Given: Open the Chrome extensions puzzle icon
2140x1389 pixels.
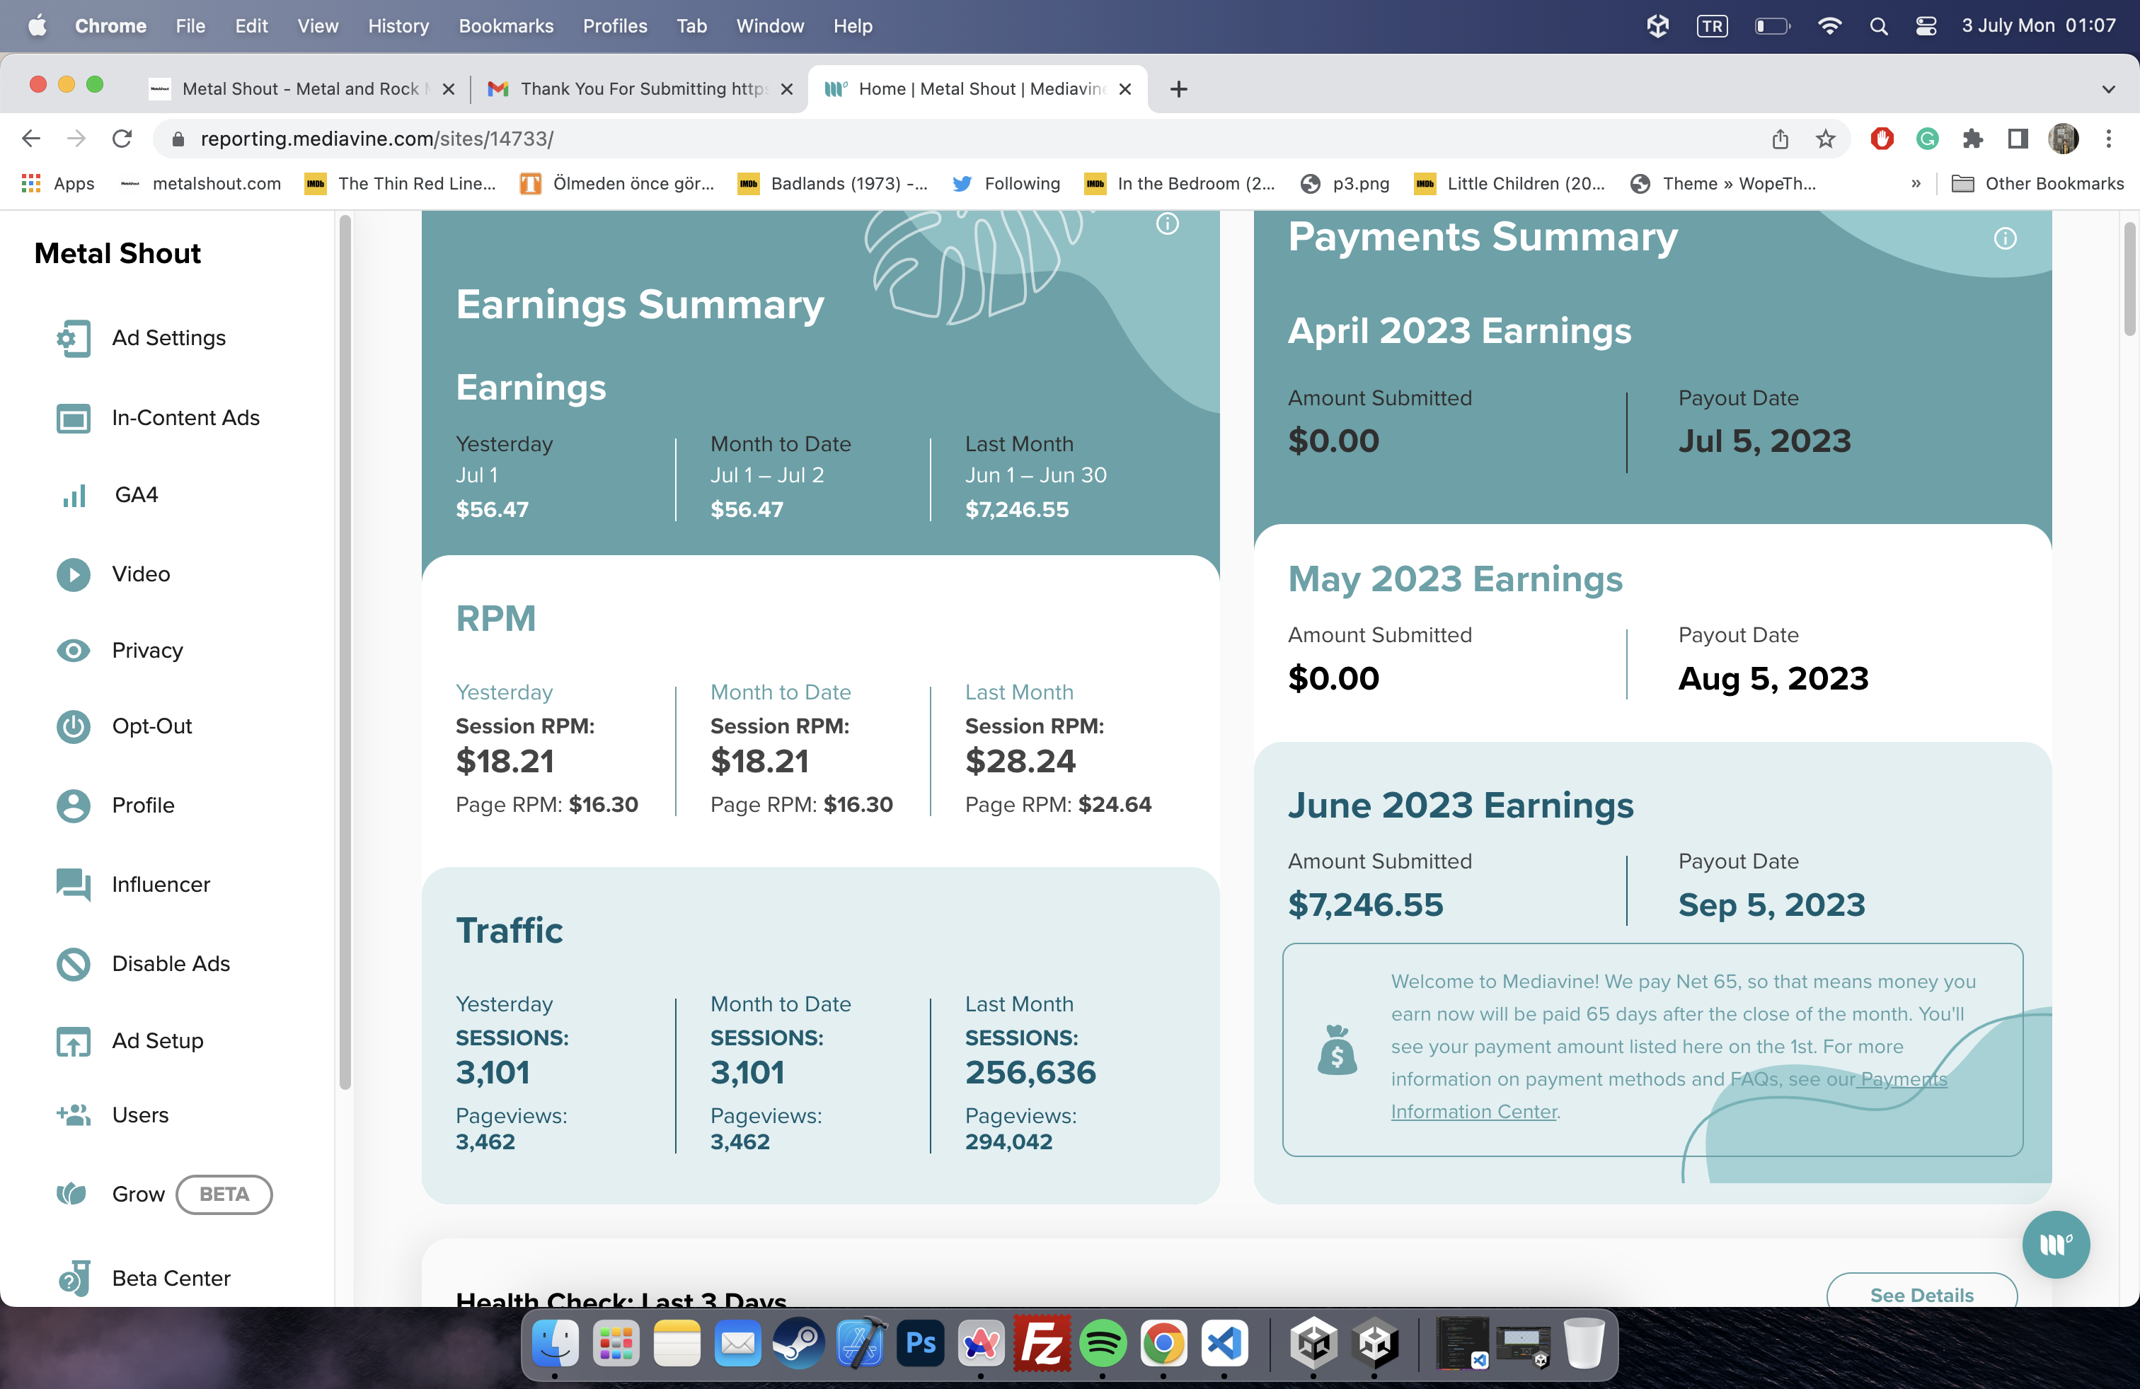Looking at the screenshot, I should pyautogui.click(x=1973, y=139).
